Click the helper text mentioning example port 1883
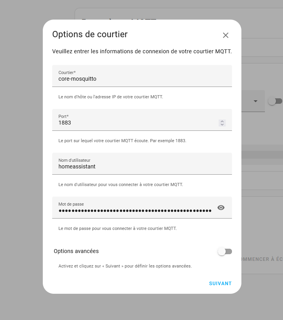The height and width of the screenshot is (320, 283). [122, 141]
